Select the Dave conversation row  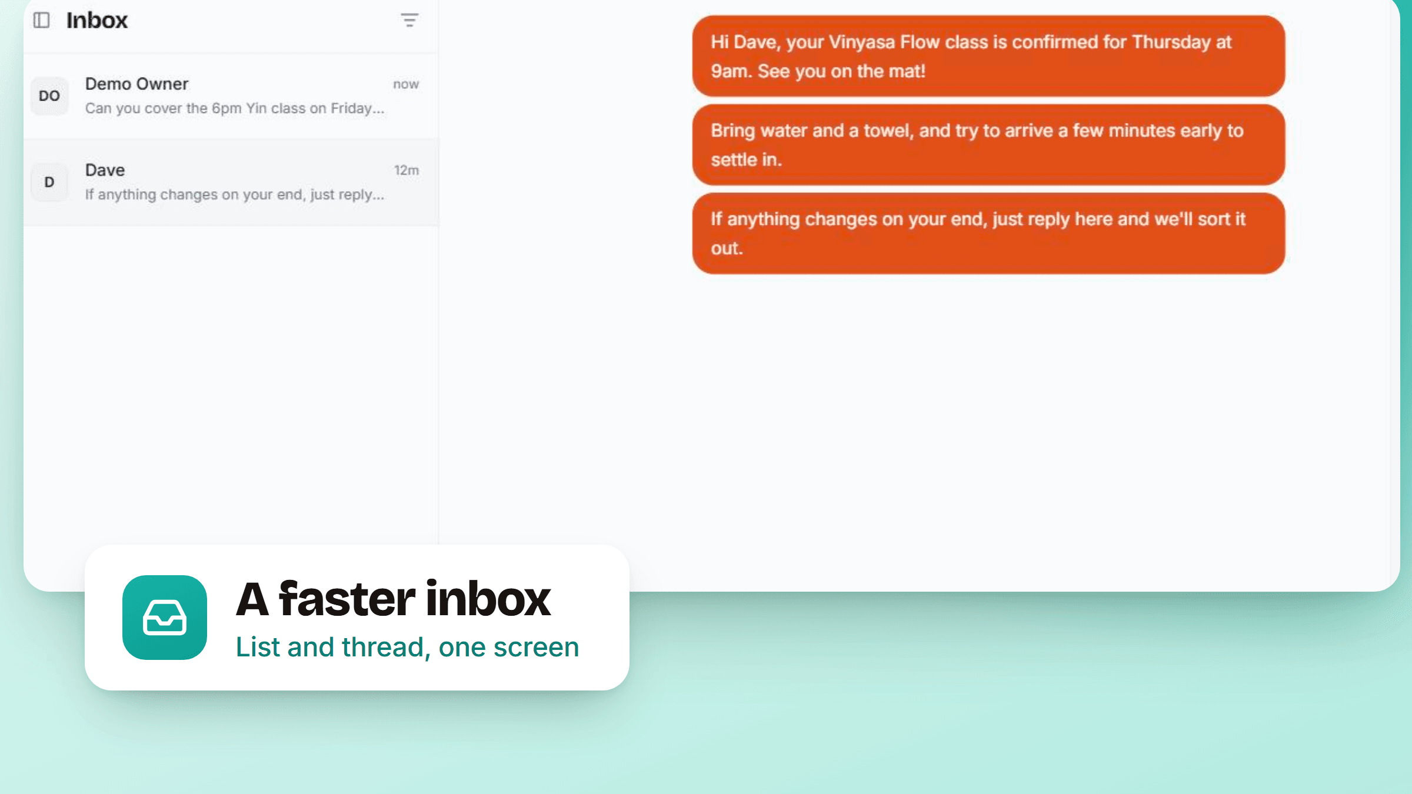click(231, 182)
